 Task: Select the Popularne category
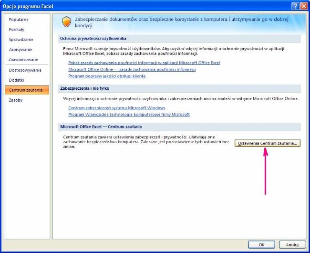(x=19, y=20)
